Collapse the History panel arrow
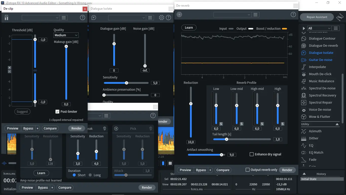 [x=304, y=174]
